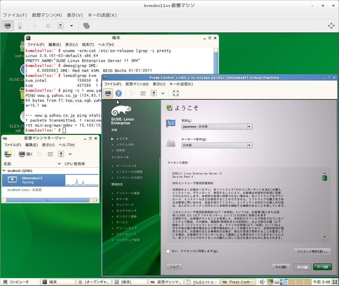Open hardware details lightbulb in outer window

click(19, 26)
